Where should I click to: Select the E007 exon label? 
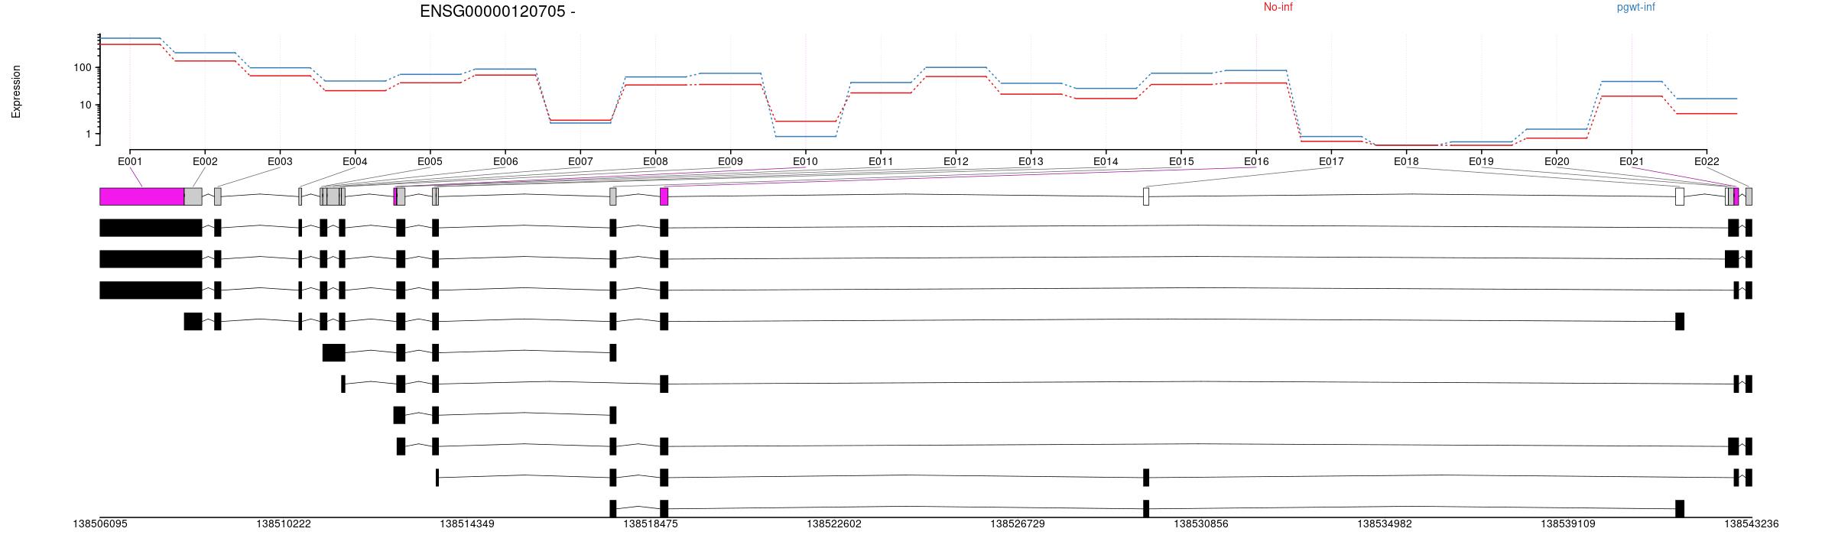[580, 161]
